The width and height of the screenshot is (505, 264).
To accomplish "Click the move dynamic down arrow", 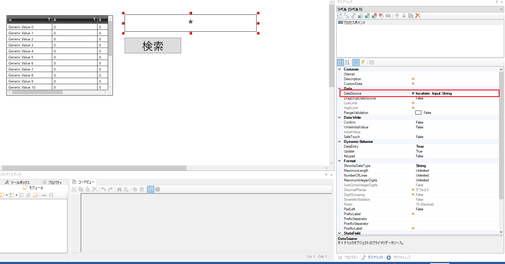I will point(404,16).
